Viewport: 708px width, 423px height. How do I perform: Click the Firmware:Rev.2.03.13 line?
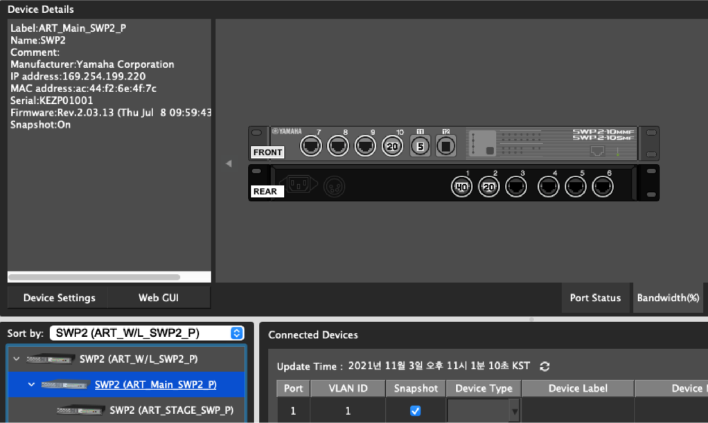(x=111, y=113)
